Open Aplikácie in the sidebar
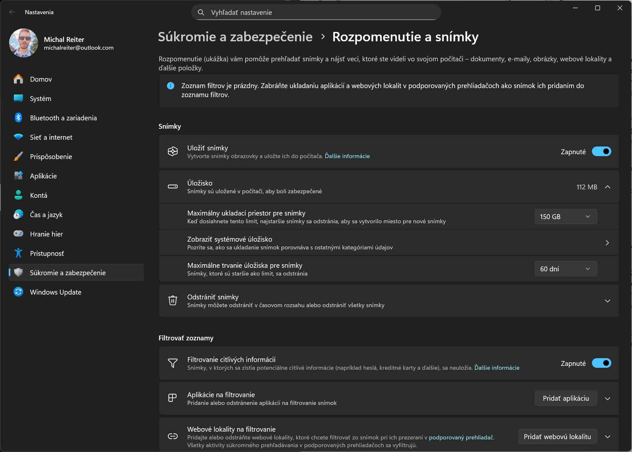 point(43,176)
